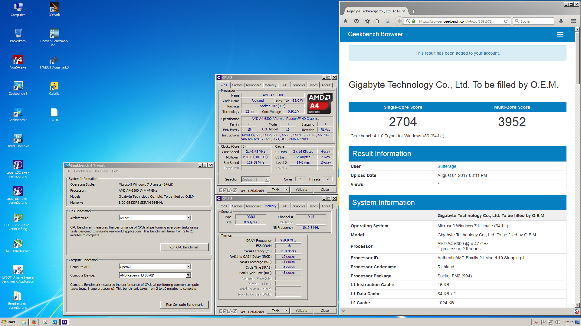Open the Compute Device dropdown
Screen dimensions: 581x326
[x=188, y=275]
